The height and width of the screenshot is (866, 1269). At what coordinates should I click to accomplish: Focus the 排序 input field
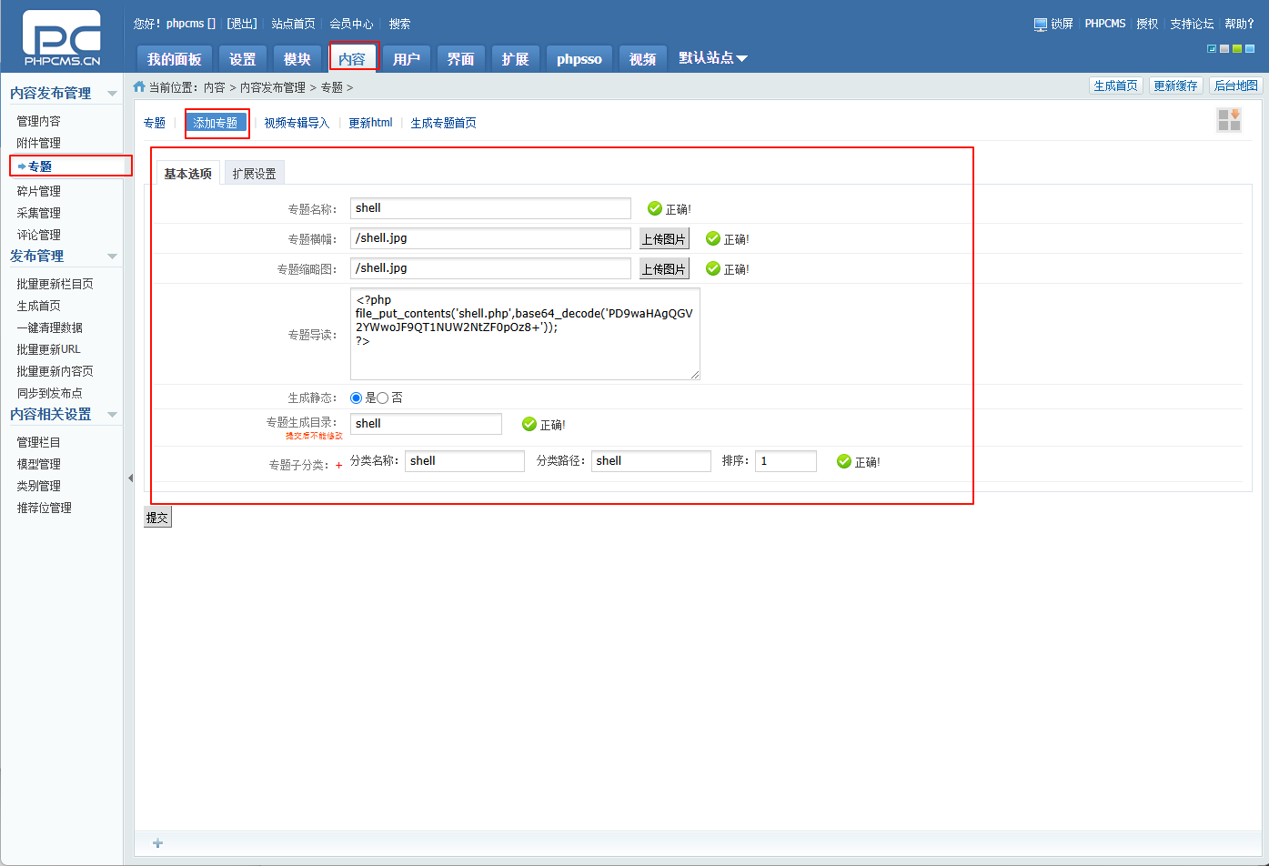pyautogui.click(x=786, y=461)
